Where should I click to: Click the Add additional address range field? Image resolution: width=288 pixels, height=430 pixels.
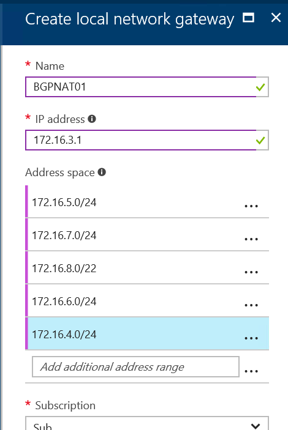pos(135,366)
